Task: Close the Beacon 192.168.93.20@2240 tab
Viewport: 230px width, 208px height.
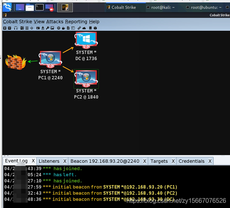Action: tap(145, 161)
